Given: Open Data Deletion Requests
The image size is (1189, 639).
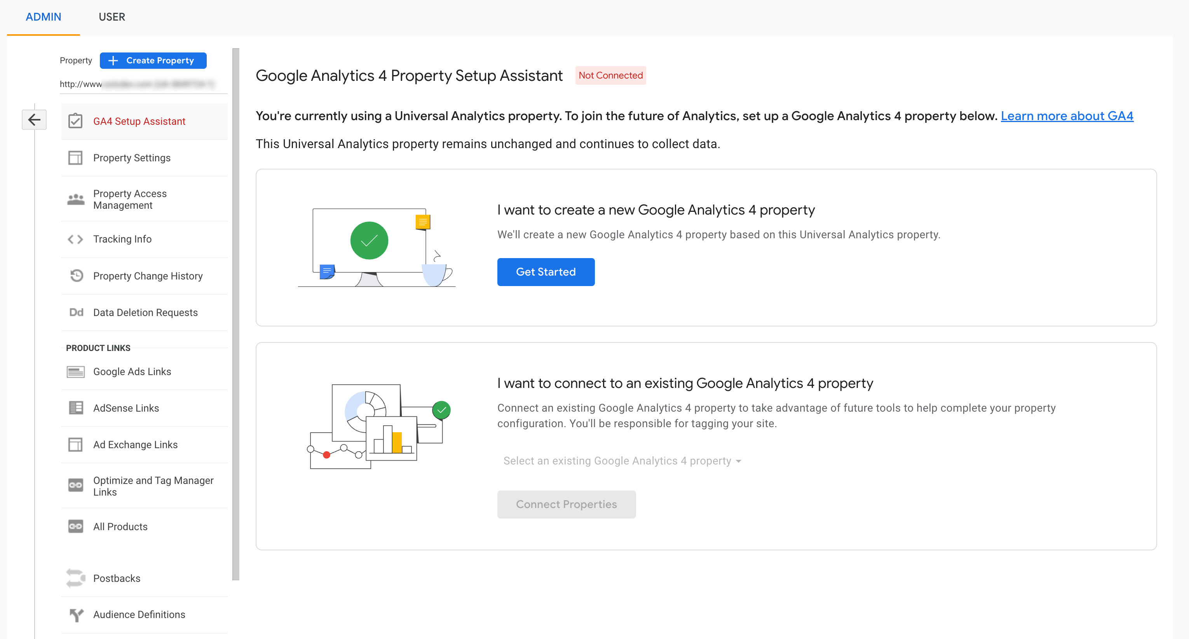Looking at the screenshot, I should coord(145,313).
